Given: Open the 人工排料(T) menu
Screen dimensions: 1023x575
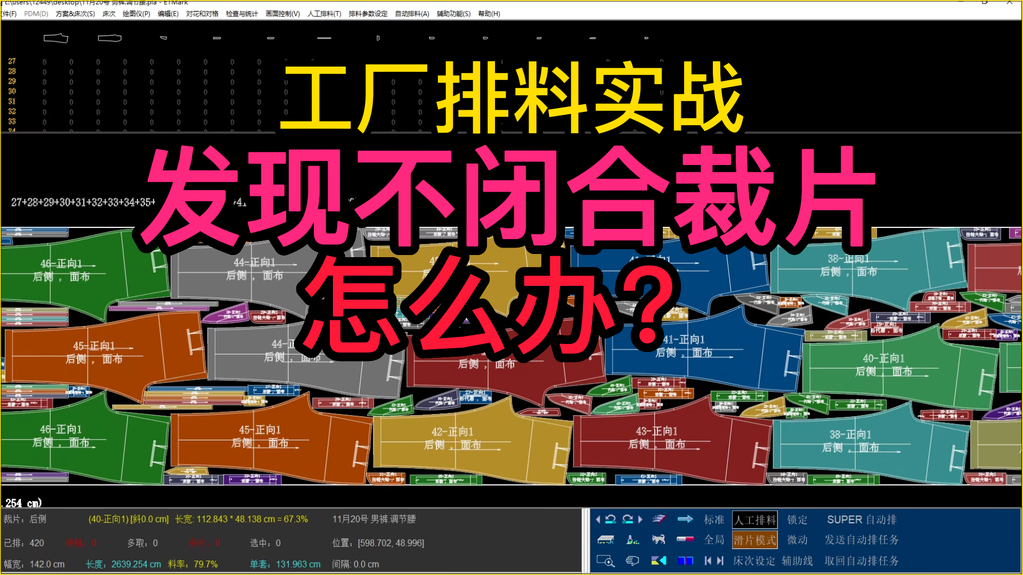Looking at the screenshot, I should tap(324, 14).
